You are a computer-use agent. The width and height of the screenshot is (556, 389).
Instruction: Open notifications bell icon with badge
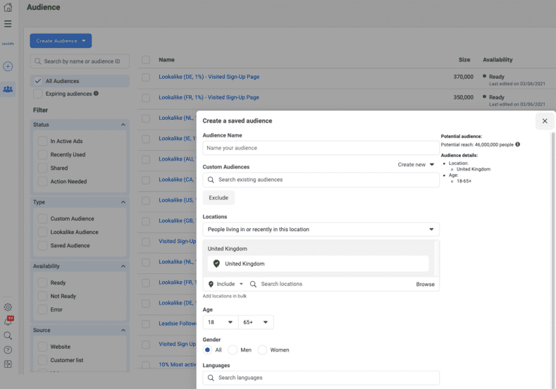tap(8, 321)
